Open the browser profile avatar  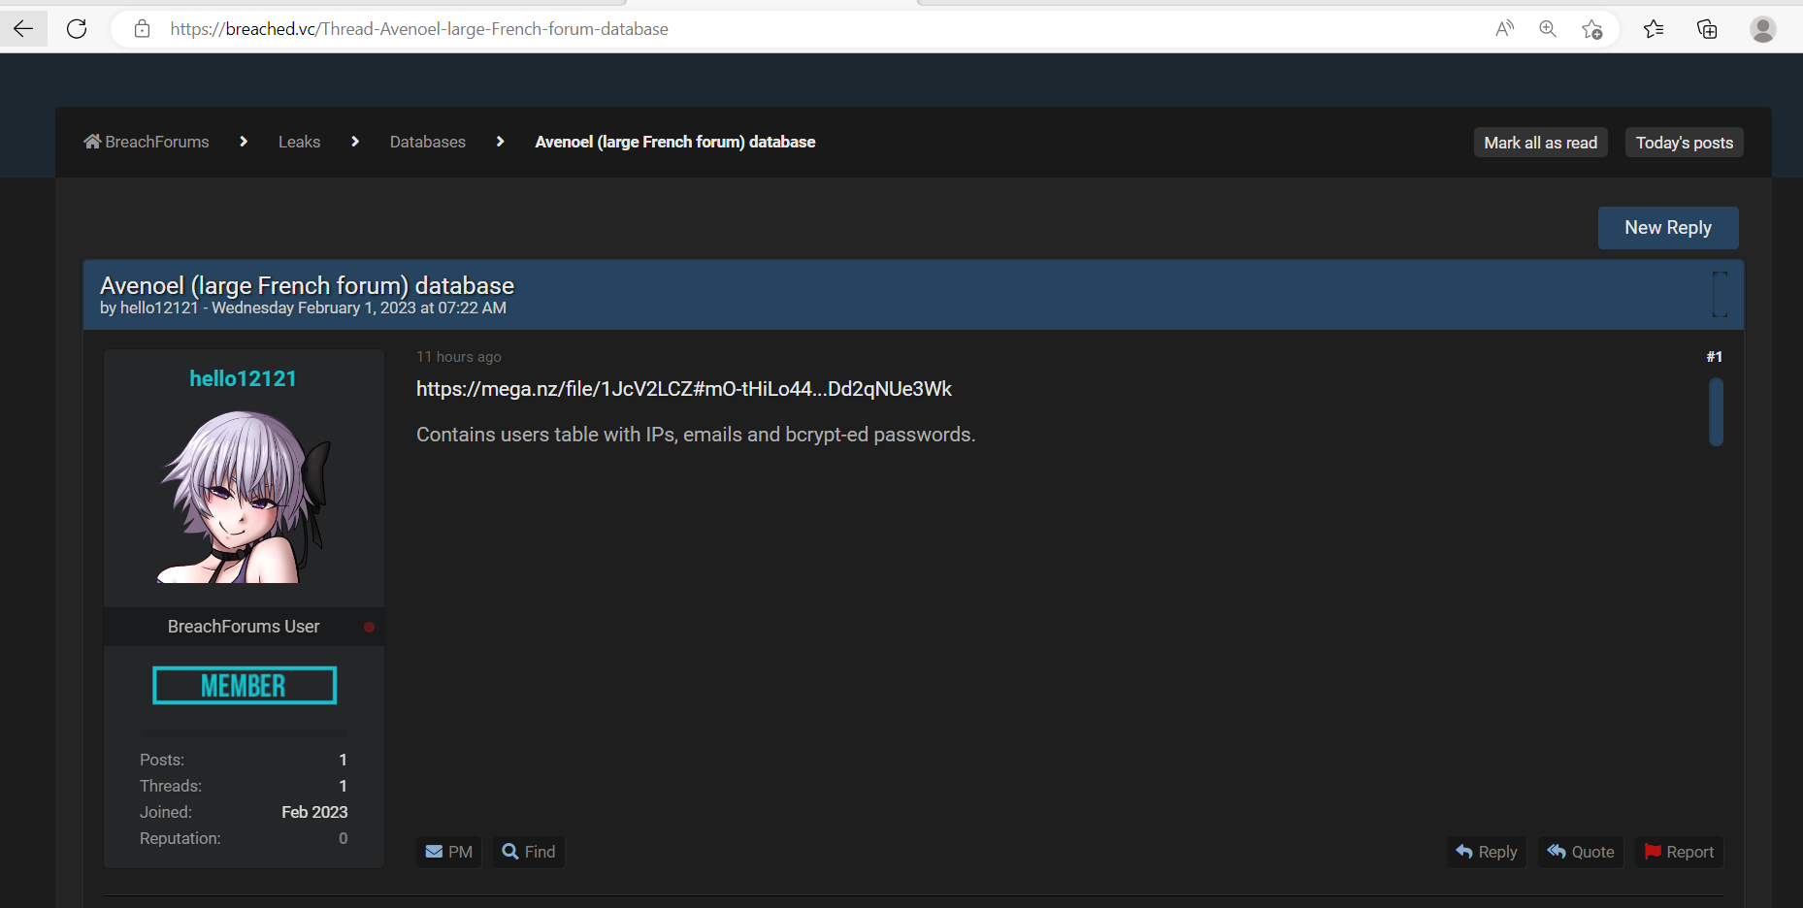pyautogui.click(x=1762, y=29)
